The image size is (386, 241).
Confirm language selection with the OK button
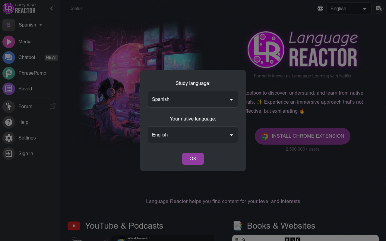(193, 158)
